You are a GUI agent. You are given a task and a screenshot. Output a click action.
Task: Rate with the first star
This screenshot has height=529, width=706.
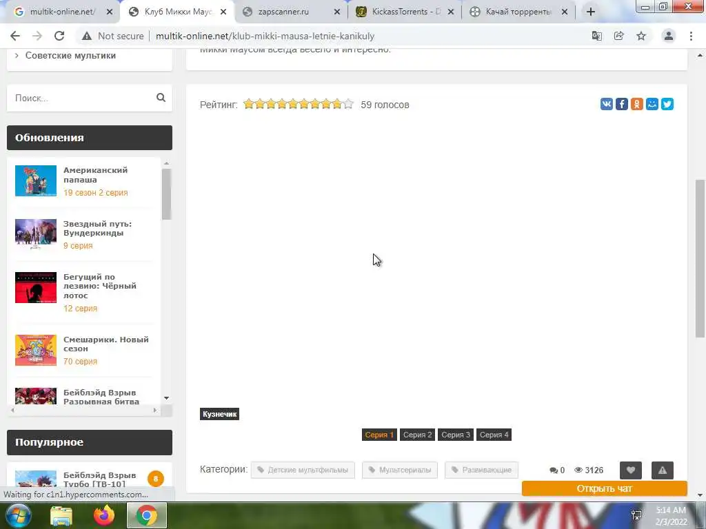[248, 105]
